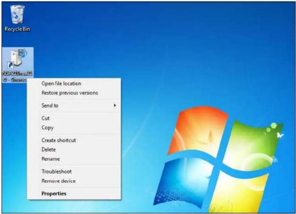Choose Open file location from context menu
This screenshot has height=214, width=296.
(74, 83)
